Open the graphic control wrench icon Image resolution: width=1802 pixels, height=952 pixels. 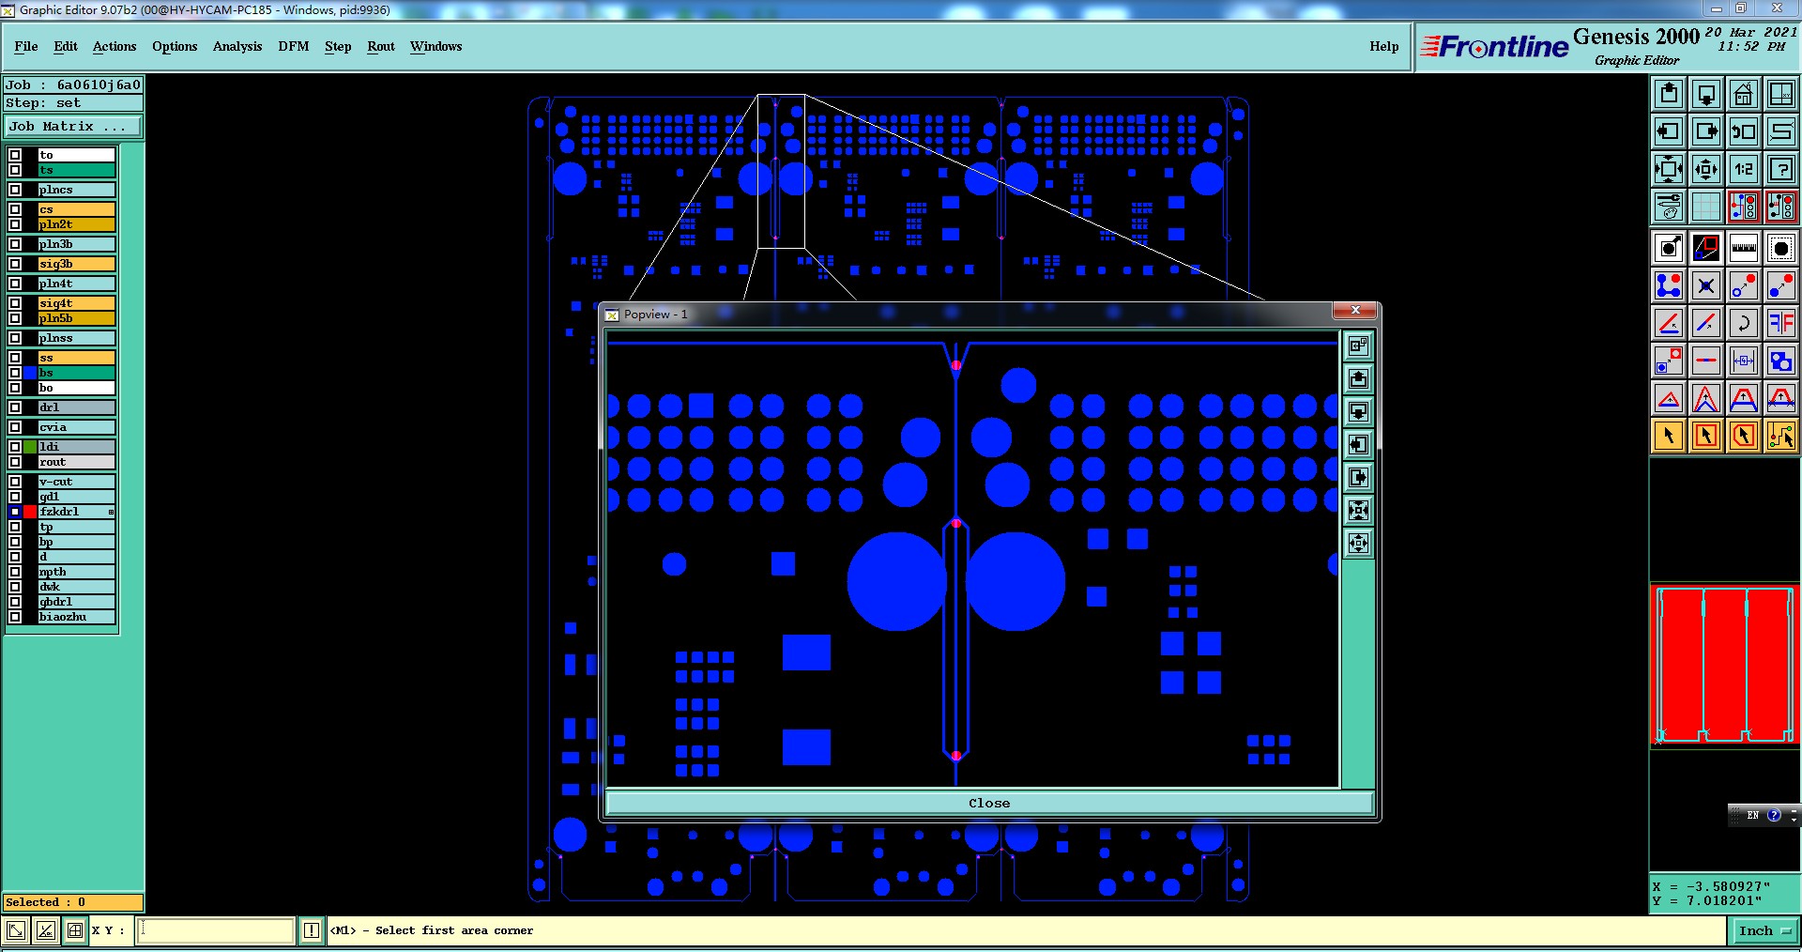[x=1669, y=206]
